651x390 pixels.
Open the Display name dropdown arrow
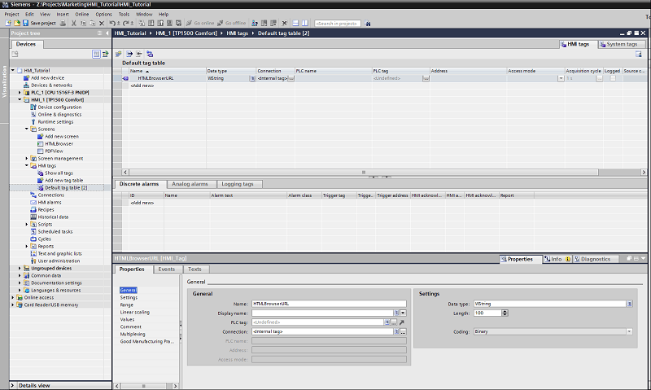coord(403,313)
